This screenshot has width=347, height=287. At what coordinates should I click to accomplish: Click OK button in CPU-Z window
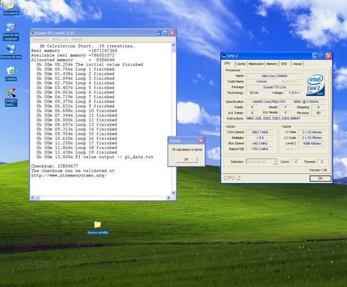320,178
